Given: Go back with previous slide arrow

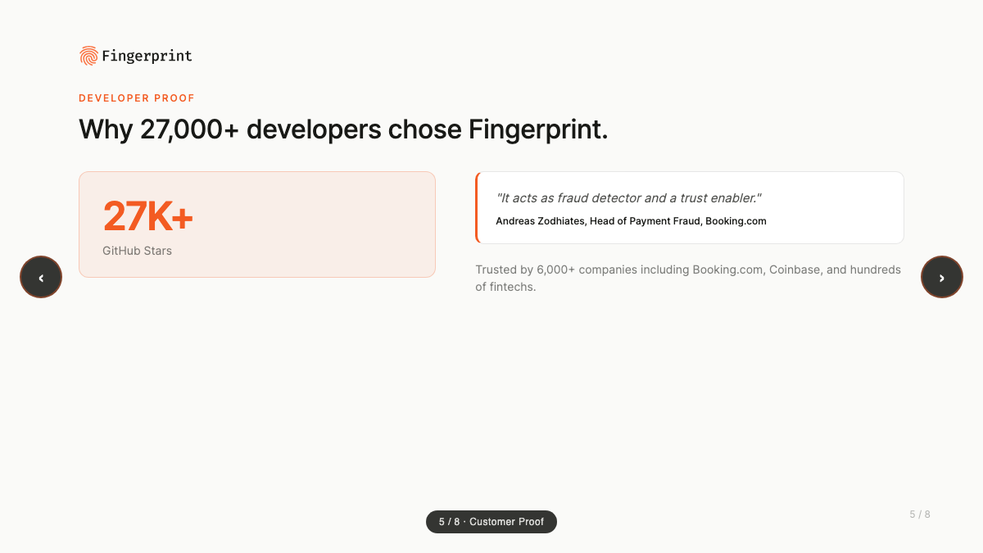Looking at the screenshot, I should (x=41, y=277).
